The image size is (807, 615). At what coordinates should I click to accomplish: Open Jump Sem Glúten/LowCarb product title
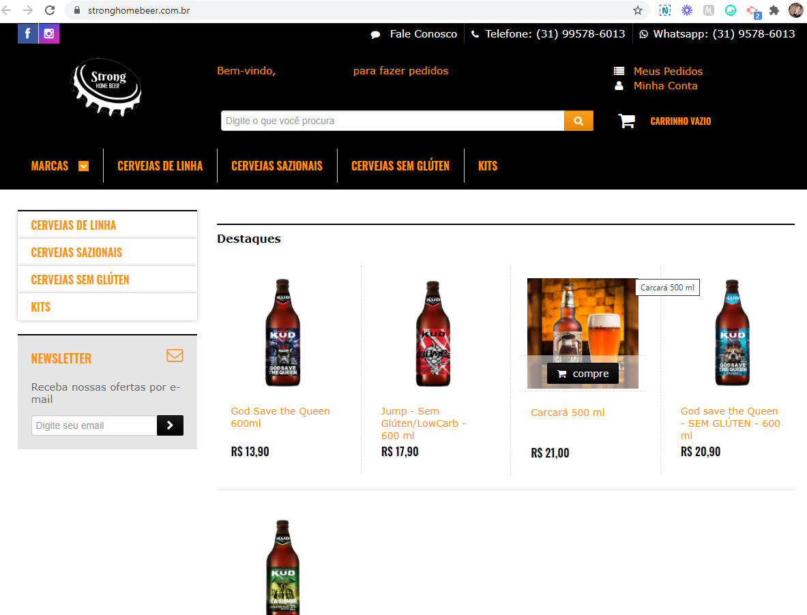[423, 423]
